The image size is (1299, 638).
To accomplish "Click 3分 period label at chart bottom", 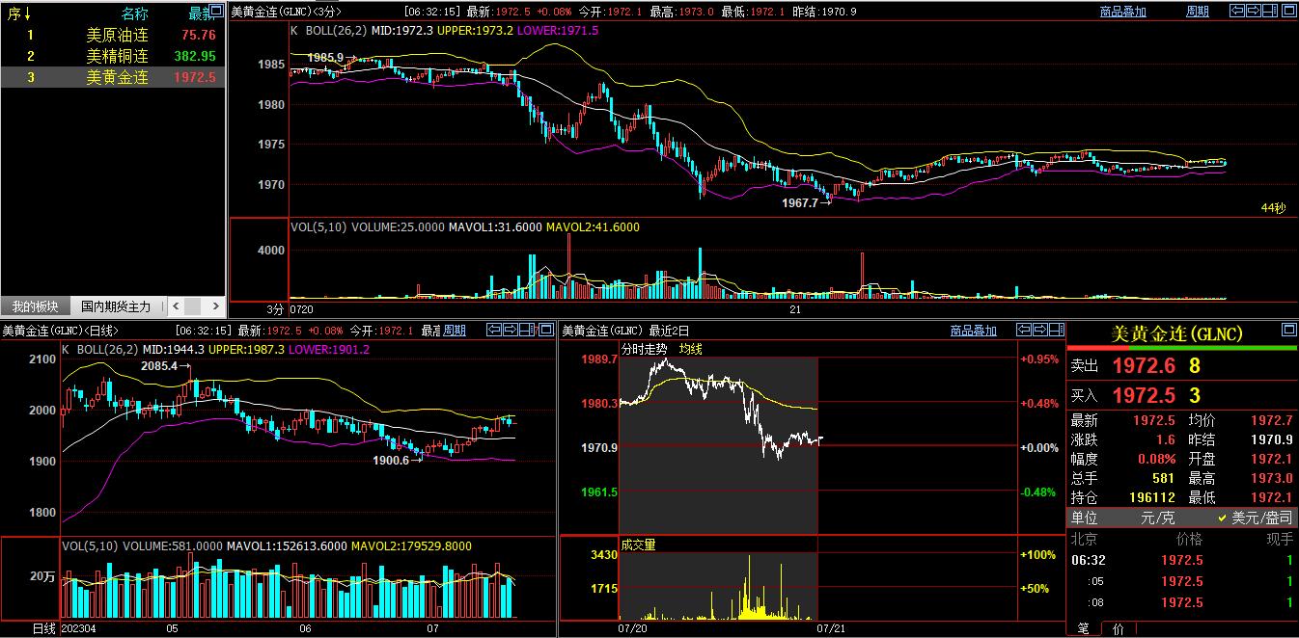I will [x=276, y=310].
